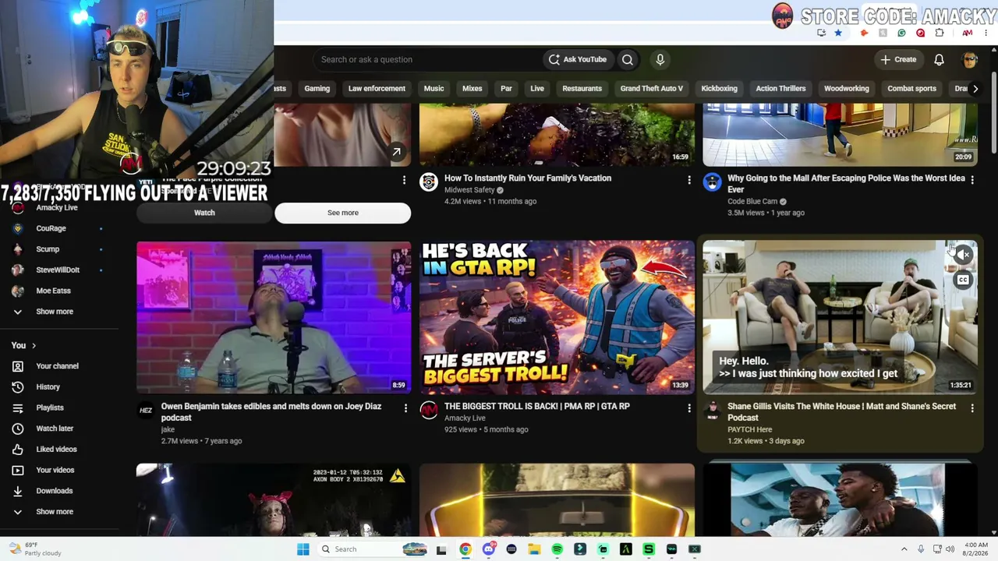This screenshot has width=998, height=561.
Task: Open options for Biggest Troll video
Action: click(x=688, y=408)
